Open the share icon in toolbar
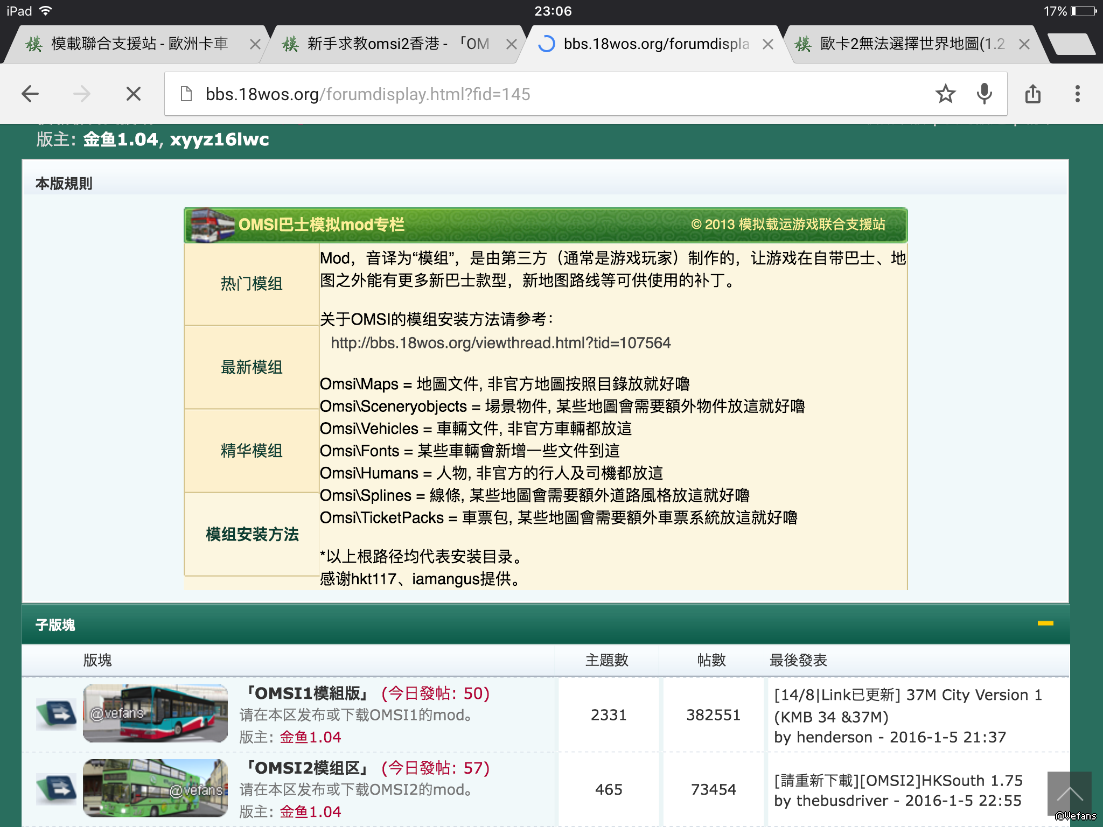Viewport: 1103px width, 827px height. pyautogui.click(x=1032, y=94)
